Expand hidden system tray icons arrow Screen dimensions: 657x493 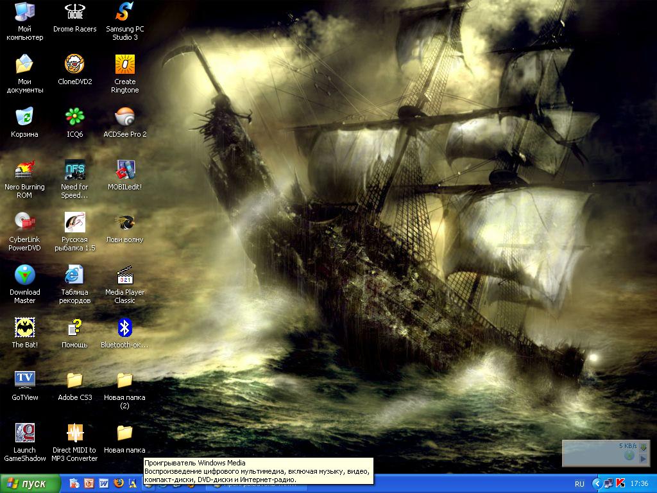pos(597,484)
